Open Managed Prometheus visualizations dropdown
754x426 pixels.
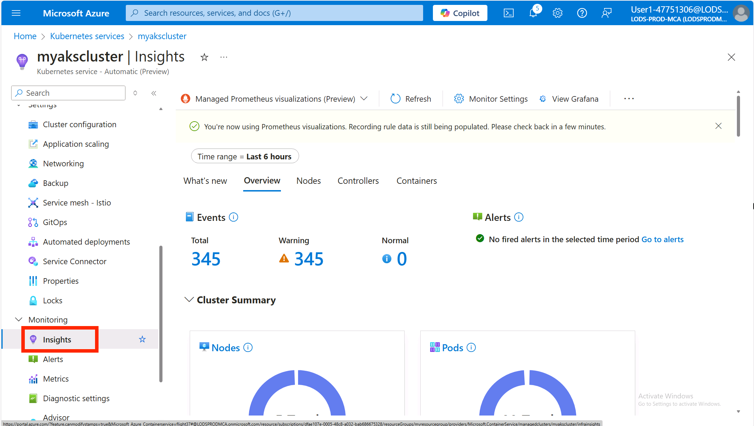coord(274,99)
